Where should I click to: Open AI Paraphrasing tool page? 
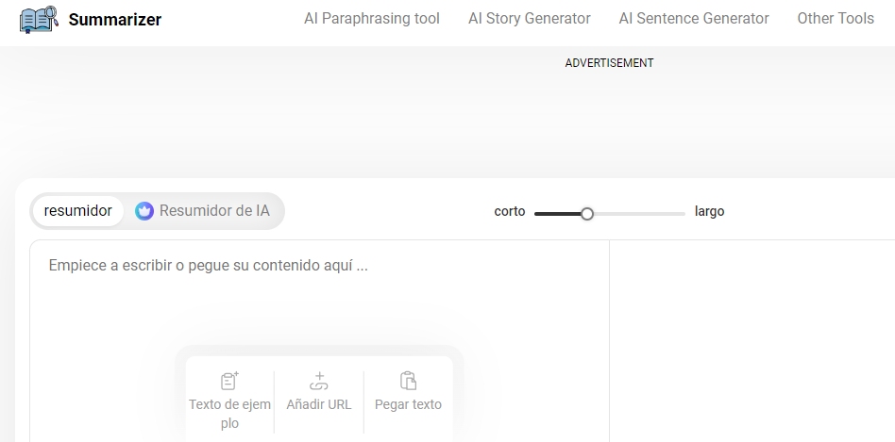coord(372,19)
